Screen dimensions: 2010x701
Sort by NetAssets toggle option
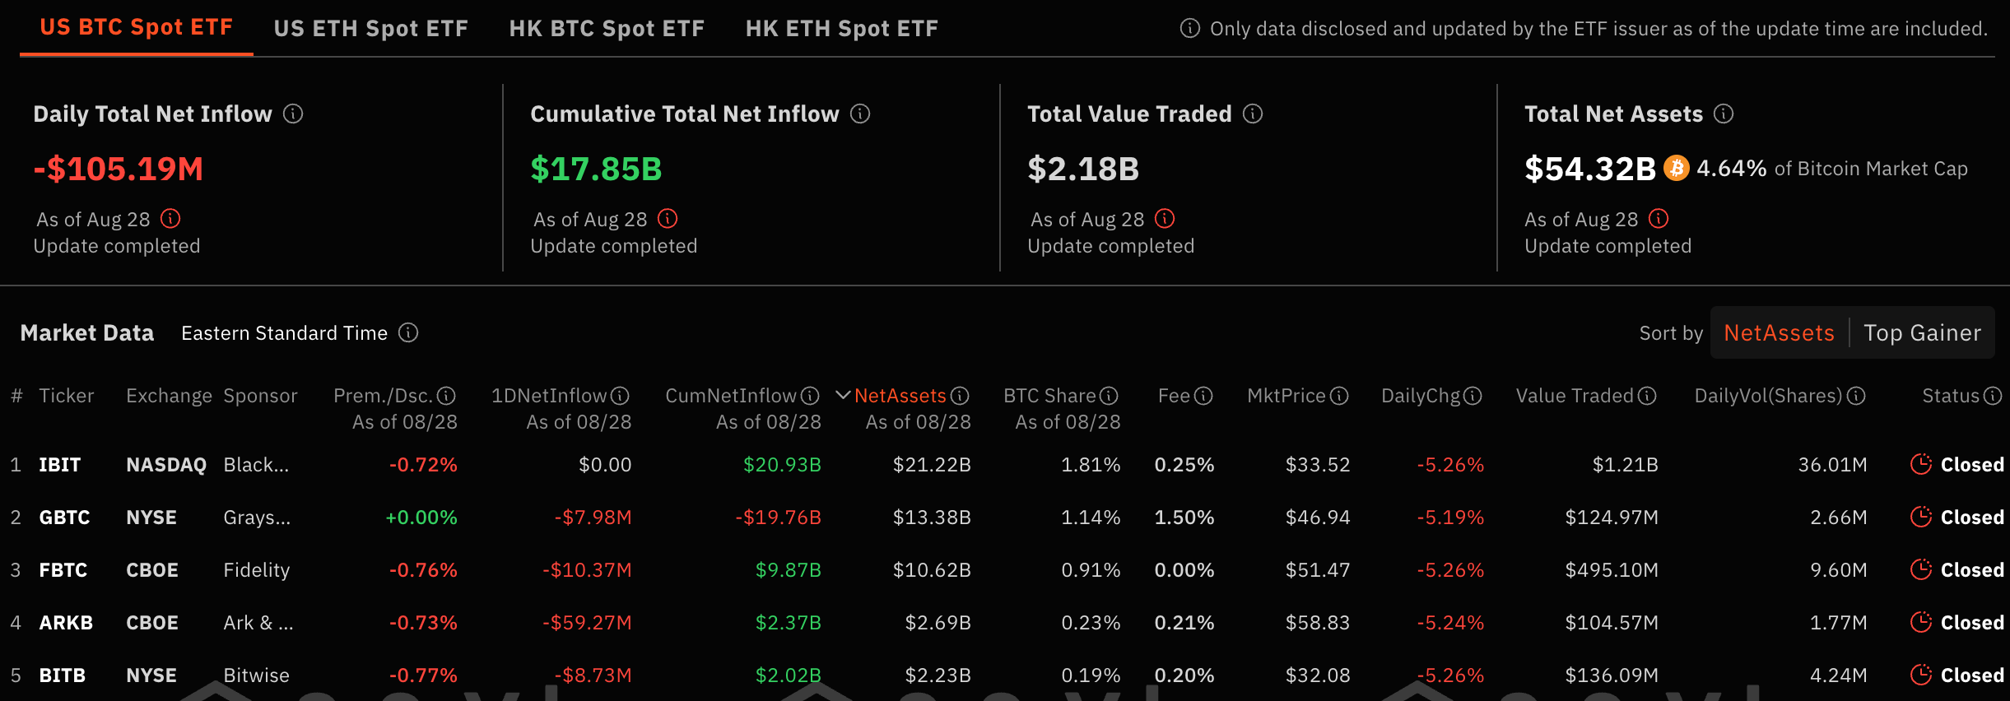point(1779,332)
